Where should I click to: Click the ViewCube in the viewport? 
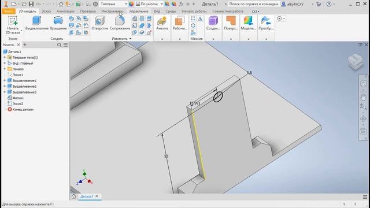(x=356, y=61)
